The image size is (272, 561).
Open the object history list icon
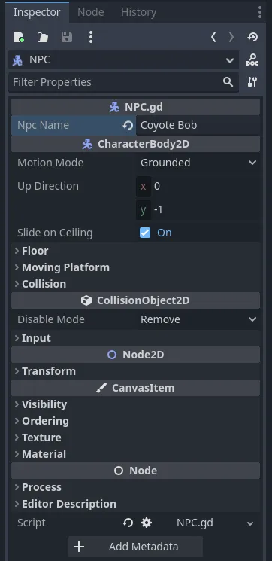pyautogui.click(x=252, y=37)
